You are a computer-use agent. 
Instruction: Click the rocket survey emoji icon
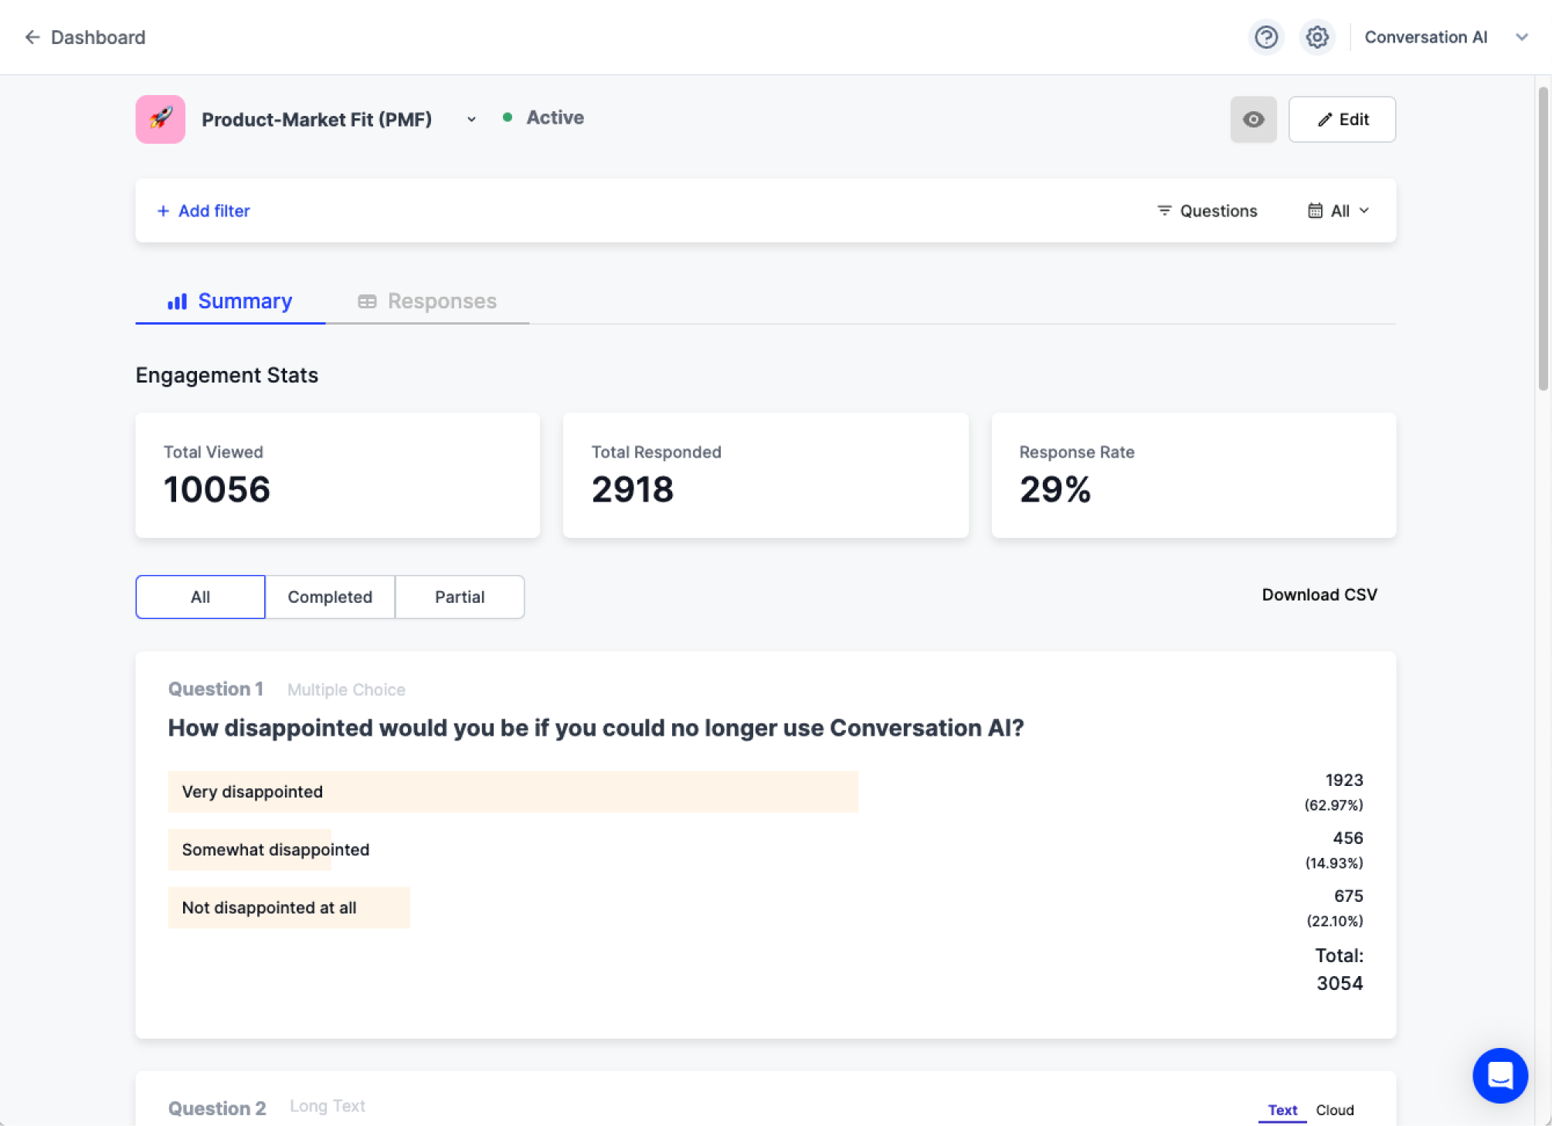coord(160,119)
